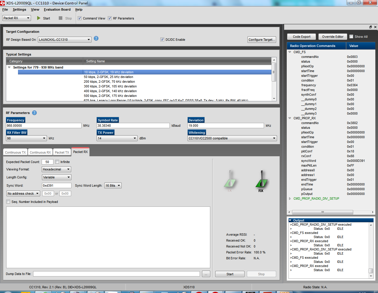Switch to the Continuous TX tab
378x293 pixels.
pos(15,152)
